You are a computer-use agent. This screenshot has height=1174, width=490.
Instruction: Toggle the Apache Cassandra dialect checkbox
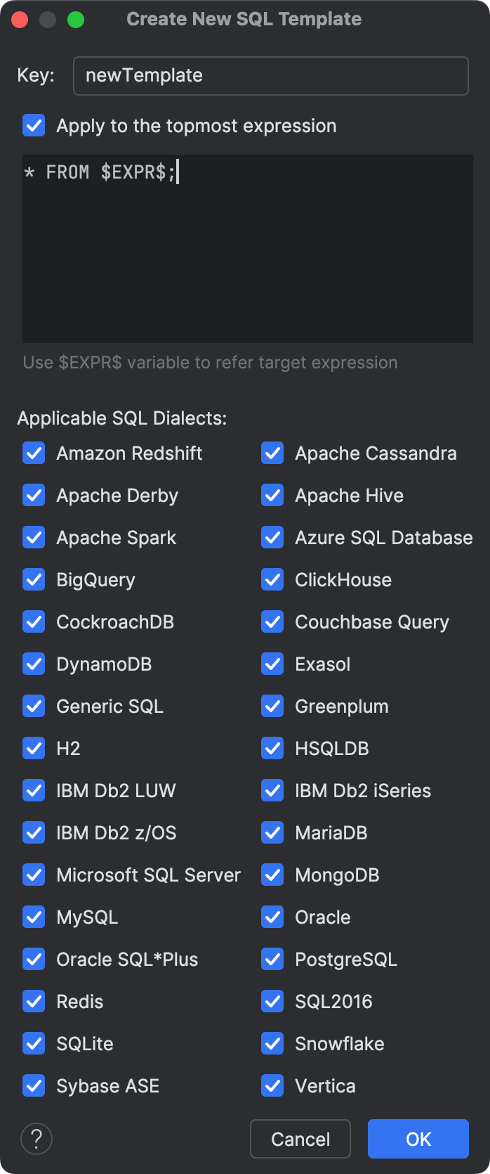point(272,453)
